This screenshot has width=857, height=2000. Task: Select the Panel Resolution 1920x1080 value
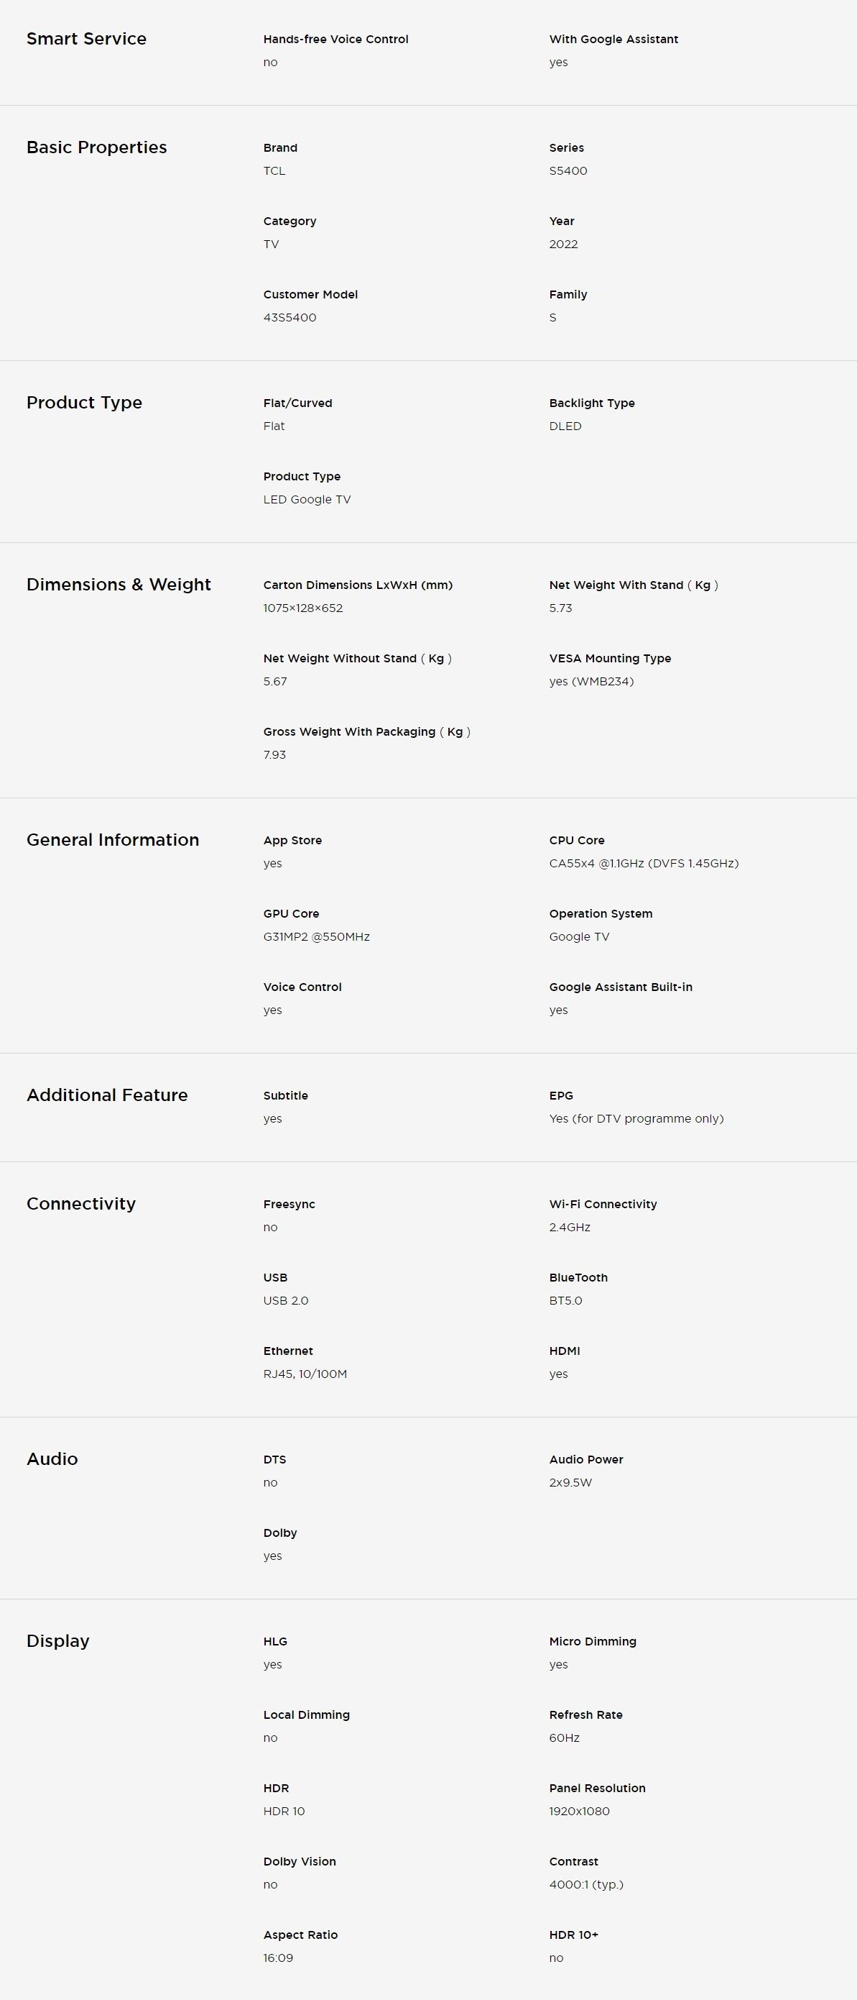coord(578,1811)
